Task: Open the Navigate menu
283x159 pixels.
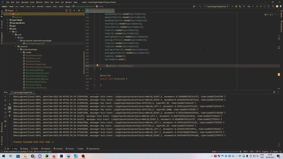Action: [25, 2]
